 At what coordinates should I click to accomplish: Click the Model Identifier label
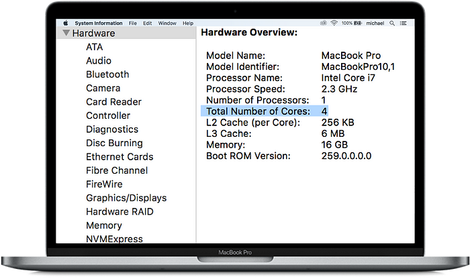(x=242, y=67)
